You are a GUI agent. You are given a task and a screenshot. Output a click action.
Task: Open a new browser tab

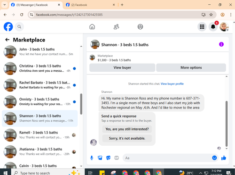[x=122, y=5]
